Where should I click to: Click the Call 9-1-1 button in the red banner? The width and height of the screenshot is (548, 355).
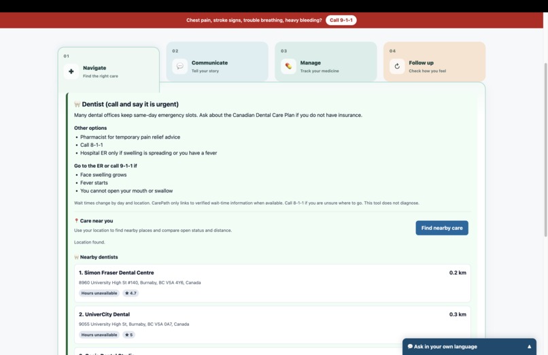pyautogui.click(x=341, y=20)
